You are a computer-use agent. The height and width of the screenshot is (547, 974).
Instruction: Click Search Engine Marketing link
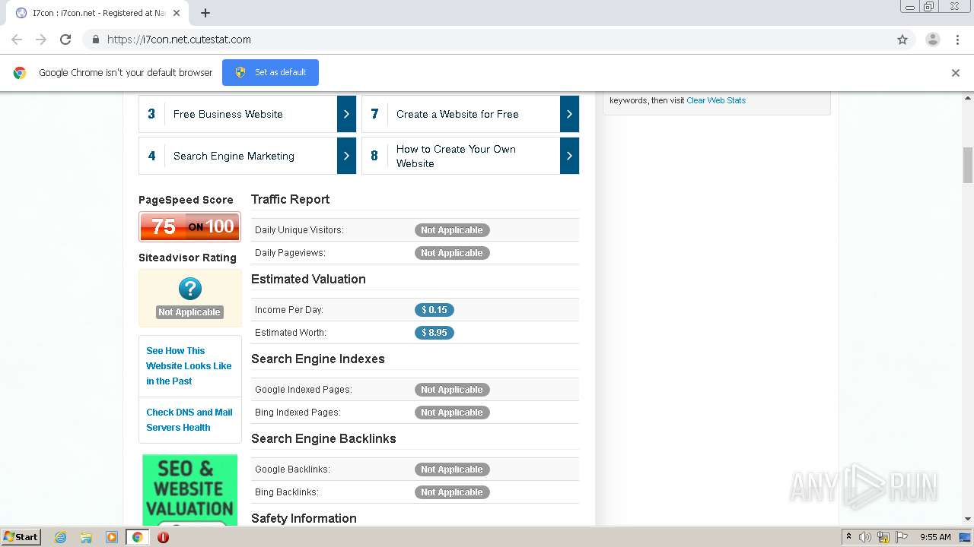(234, 156)
